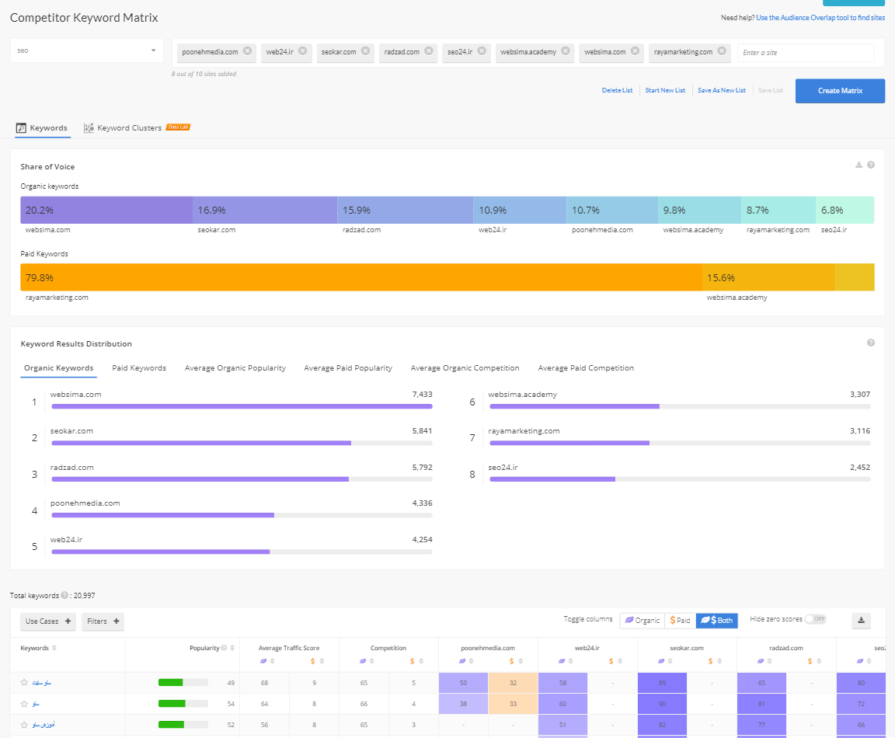Sort Competition by organic
Image resolution: width=895 pixels, height=738 pixels.
(371, 661)
